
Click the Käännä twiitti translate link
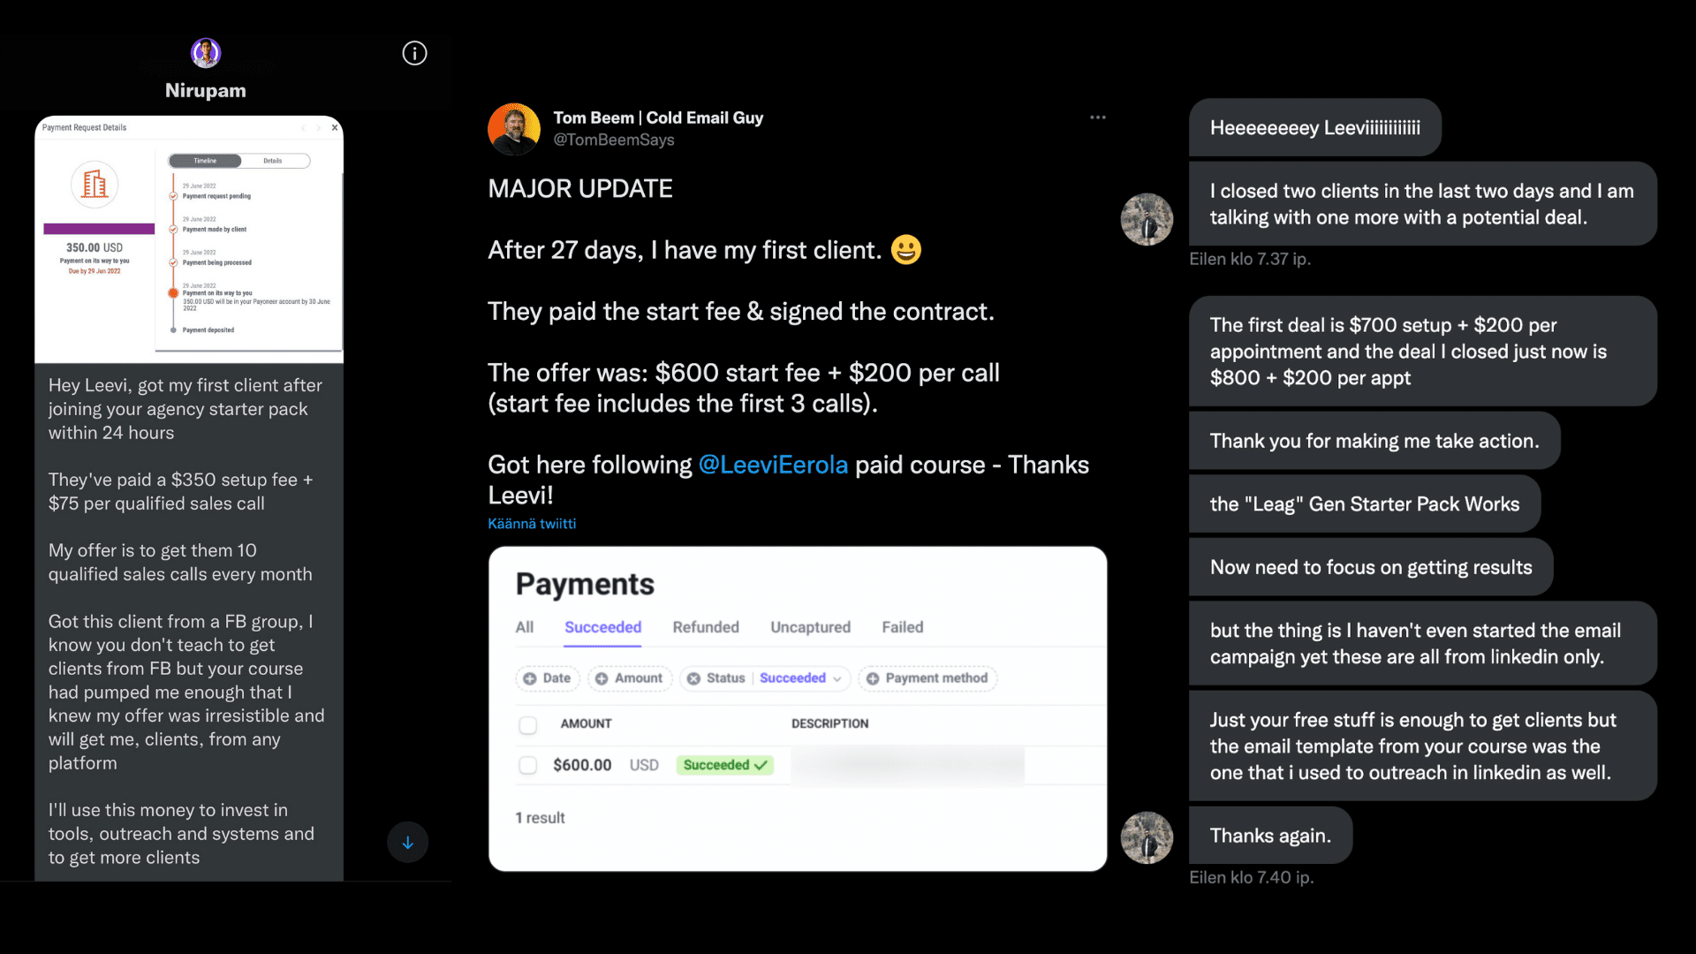pyautogui.click(x=532, y=524)
